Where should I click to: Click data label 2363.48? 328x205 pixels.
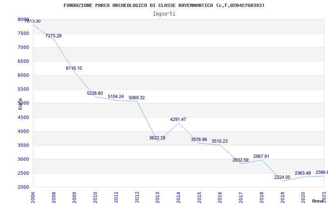pos(303,173)
